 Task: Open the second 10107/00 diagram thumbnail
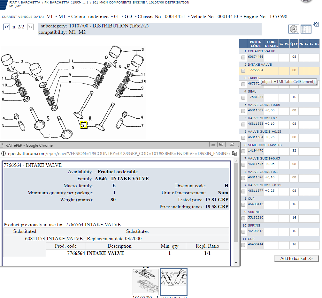pos(174,282)
